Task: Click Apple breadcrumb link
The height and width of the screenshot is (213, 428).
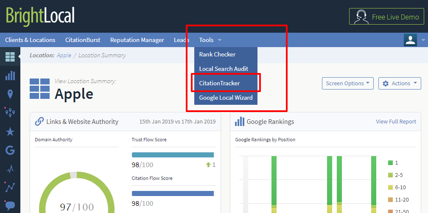Action: (x=64, y=56)
